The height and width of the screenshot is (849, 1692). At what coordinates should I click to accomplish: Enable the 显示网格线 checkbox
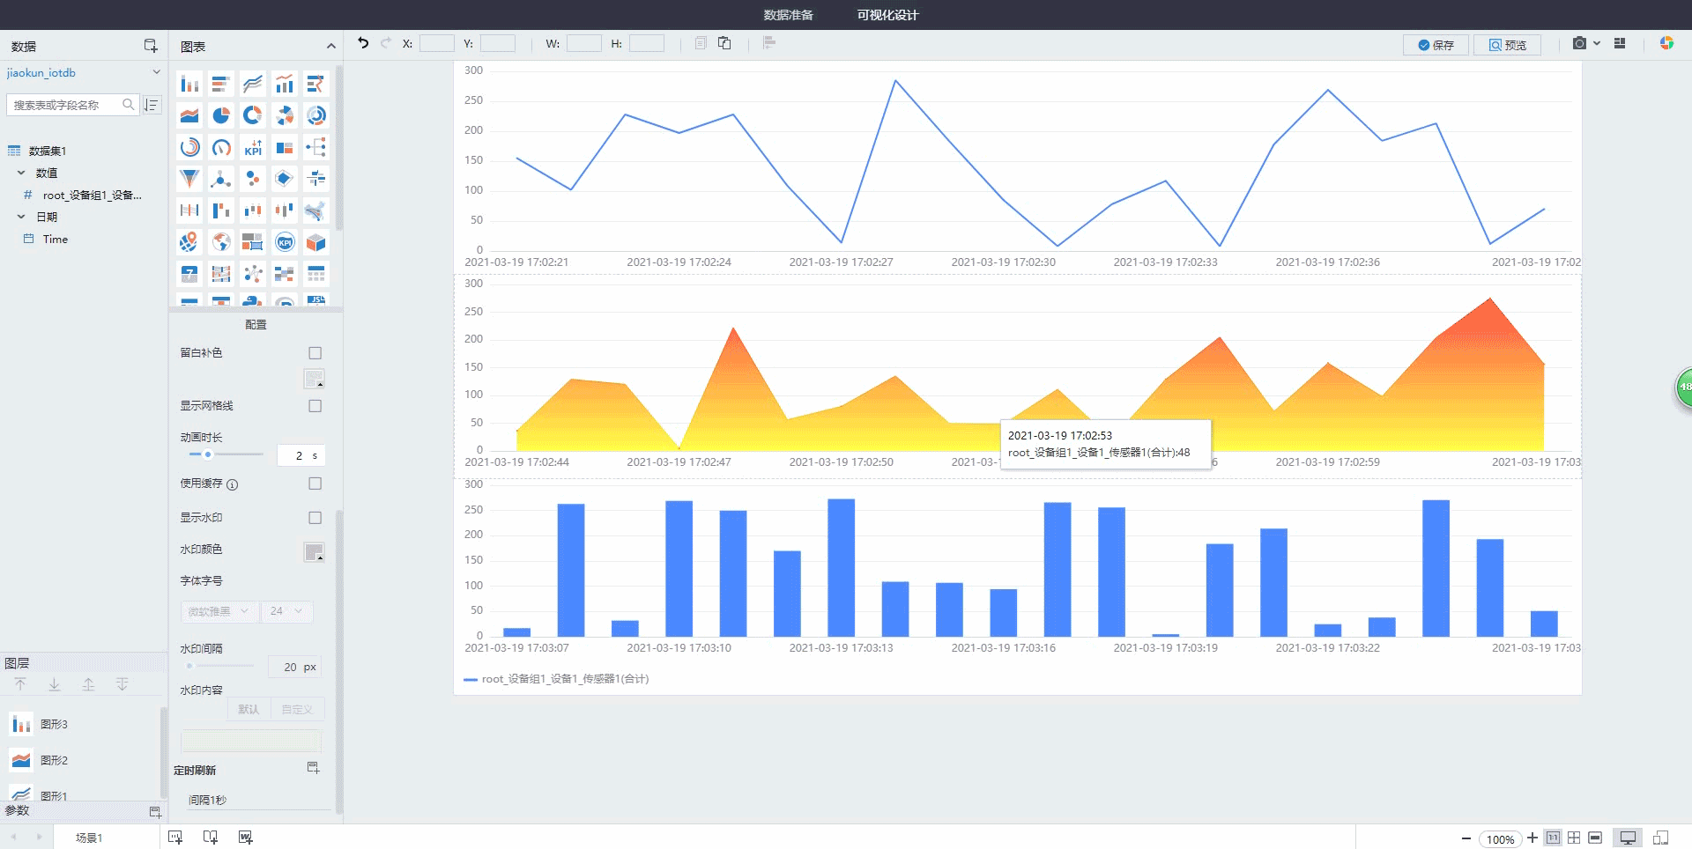pyautogui.click(x=315, y=406)
